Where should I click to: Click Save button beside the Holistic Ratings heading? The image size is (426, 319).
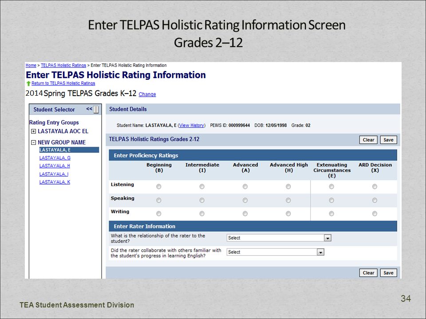pyautogui.click(x=389, y=140)
